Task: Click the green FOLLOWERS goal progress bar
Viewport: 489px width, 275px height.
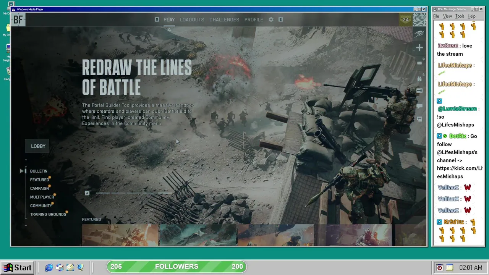Action: tap(176, 267)
